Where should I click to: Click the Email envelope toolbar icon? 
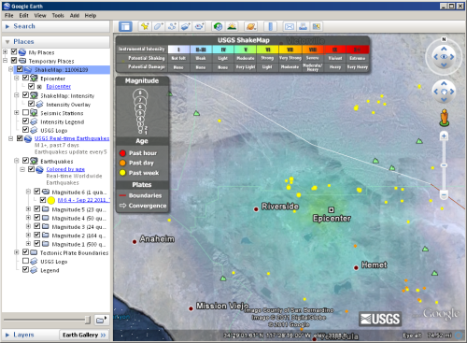point(290,26)
